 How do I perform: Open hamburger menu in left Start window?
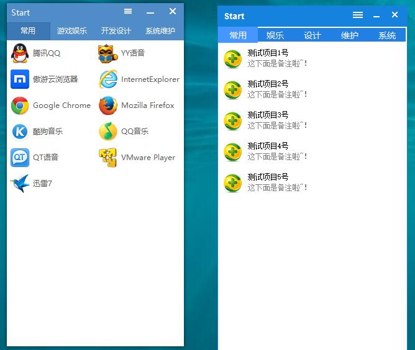pyautogui.click(x=128, y=11)
